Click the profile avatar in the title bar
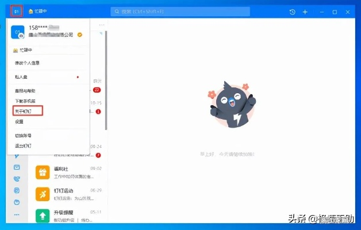Image resolution: width=361 pixels, height=230 pixels. (16, 11)
